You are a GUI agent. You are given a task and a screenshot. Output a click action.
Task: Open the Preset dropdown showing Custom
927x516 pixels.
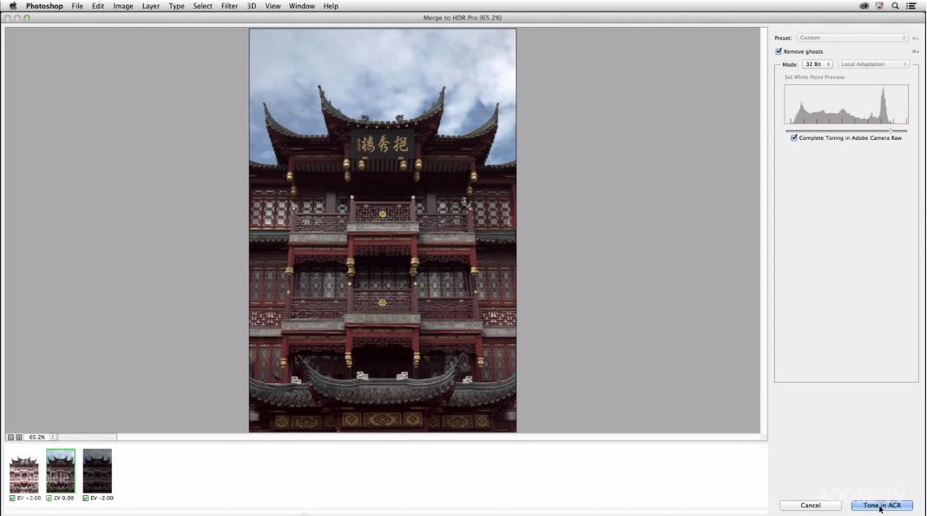point(851,38)
